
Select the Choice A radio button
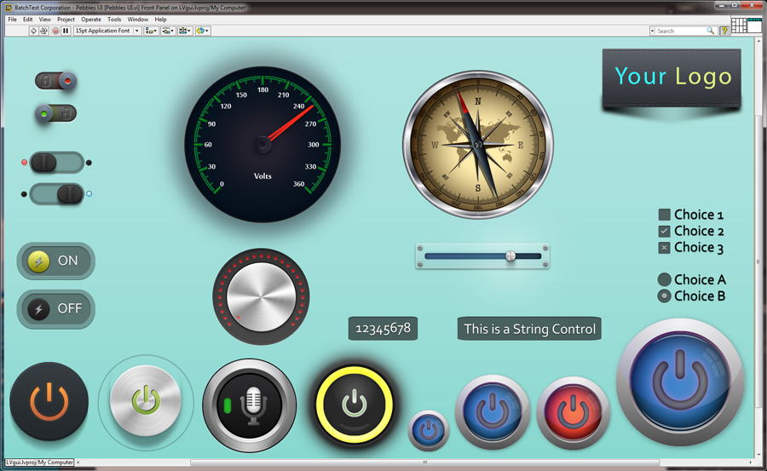664,279
